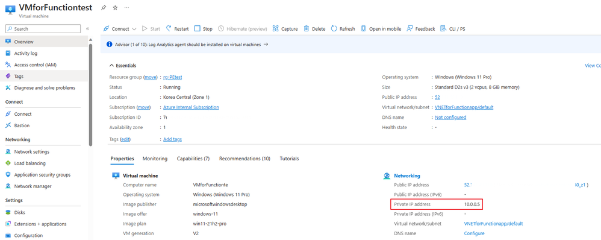Image resolution: width=601 pixels, height=240 pixels.
Task: Click the sidebar vertical scrollbar
Action: 90,94
